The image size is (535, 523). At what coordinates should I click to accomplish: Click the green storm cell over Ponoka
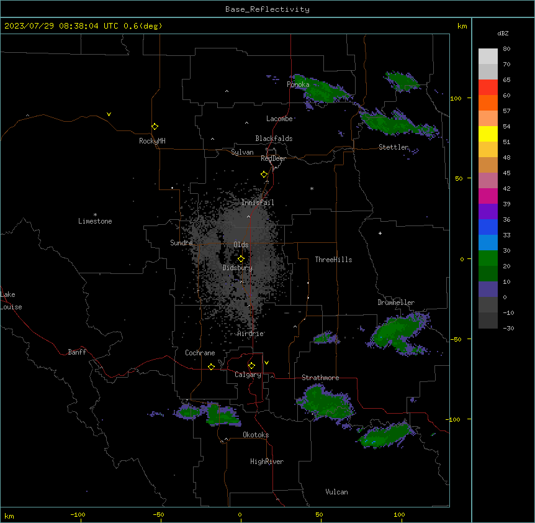323,91
